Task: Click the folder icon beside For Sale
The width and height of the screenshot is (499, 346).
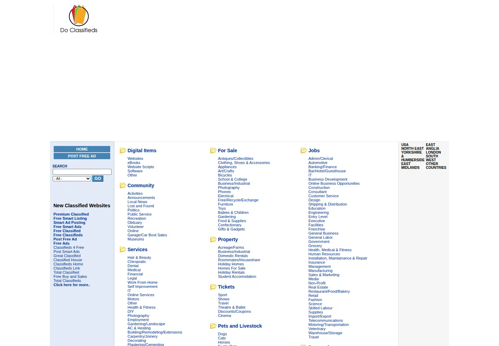Action: (213, 151)
